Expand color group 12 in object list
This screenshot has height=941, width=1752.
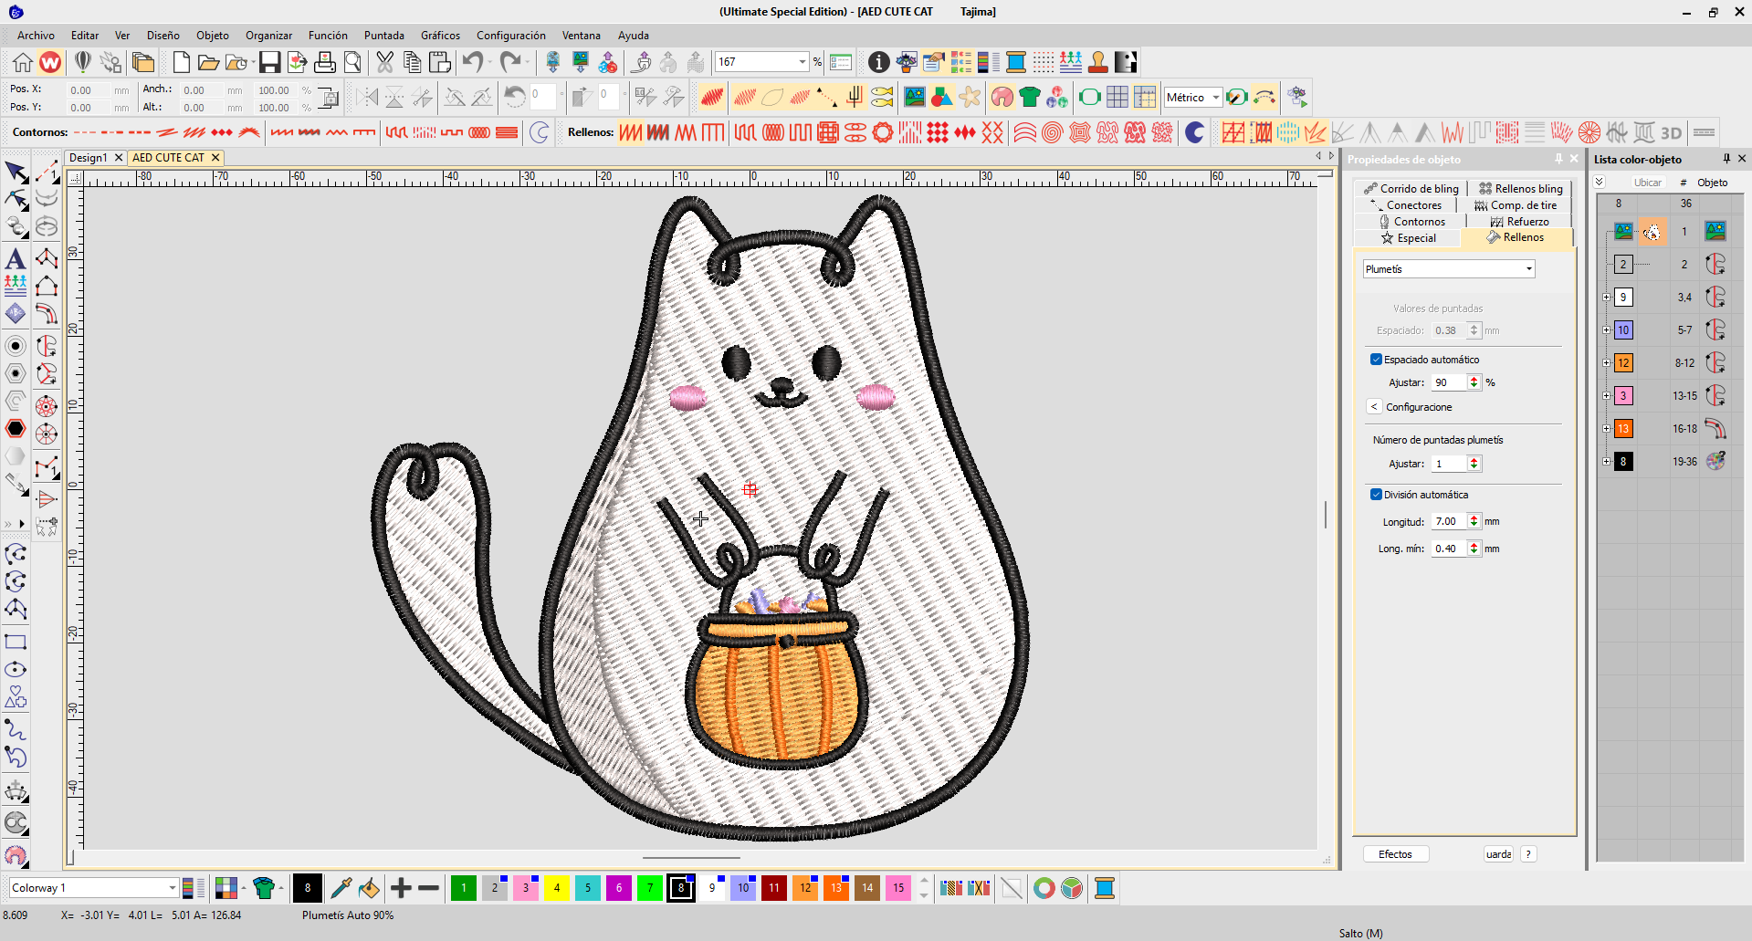(x=1608, y=362)
